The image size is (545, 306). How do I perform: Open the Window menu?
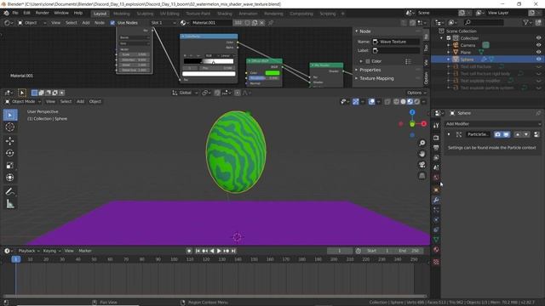click(61, 14)
